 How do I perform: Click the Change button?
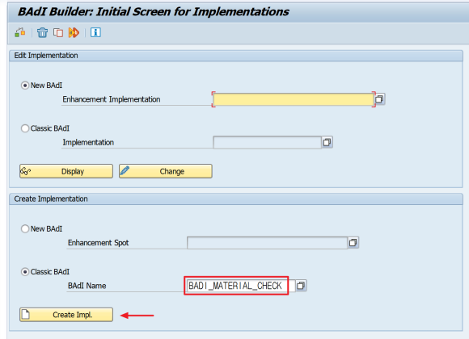[166, 171]
